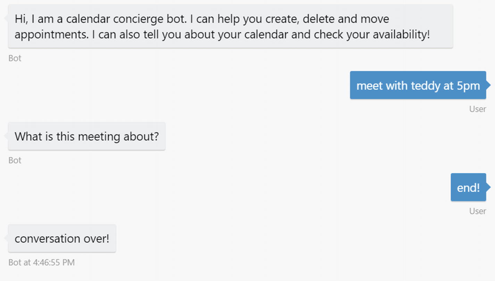Click the User label below the "end!" message
This screenshot has height=281, width=495.
point(478,211)
